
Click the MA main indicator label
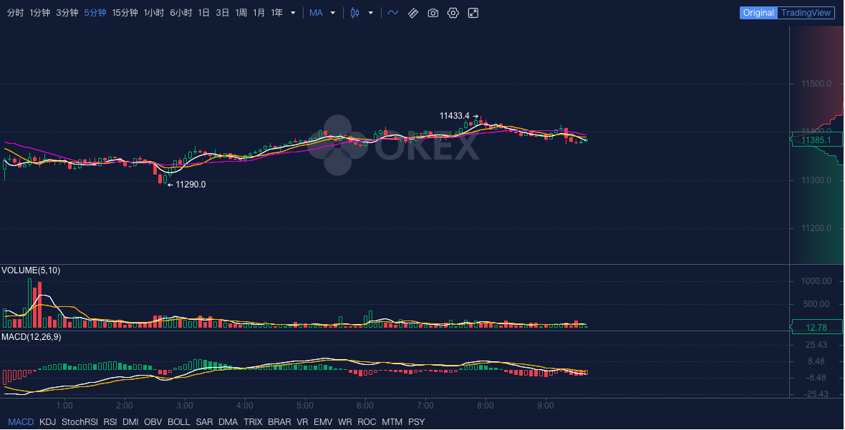[x=317, y=13]
